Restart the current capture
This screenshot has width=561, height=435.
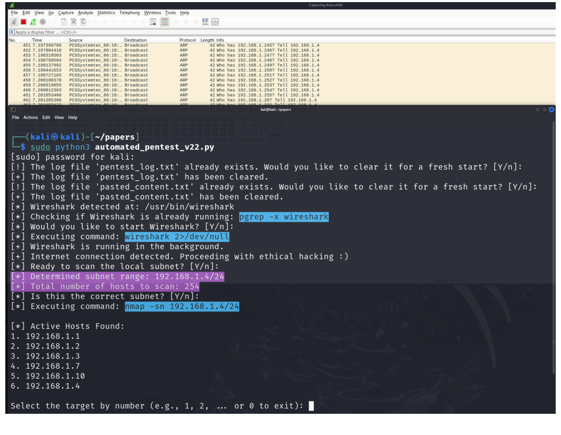coord(32,21)
